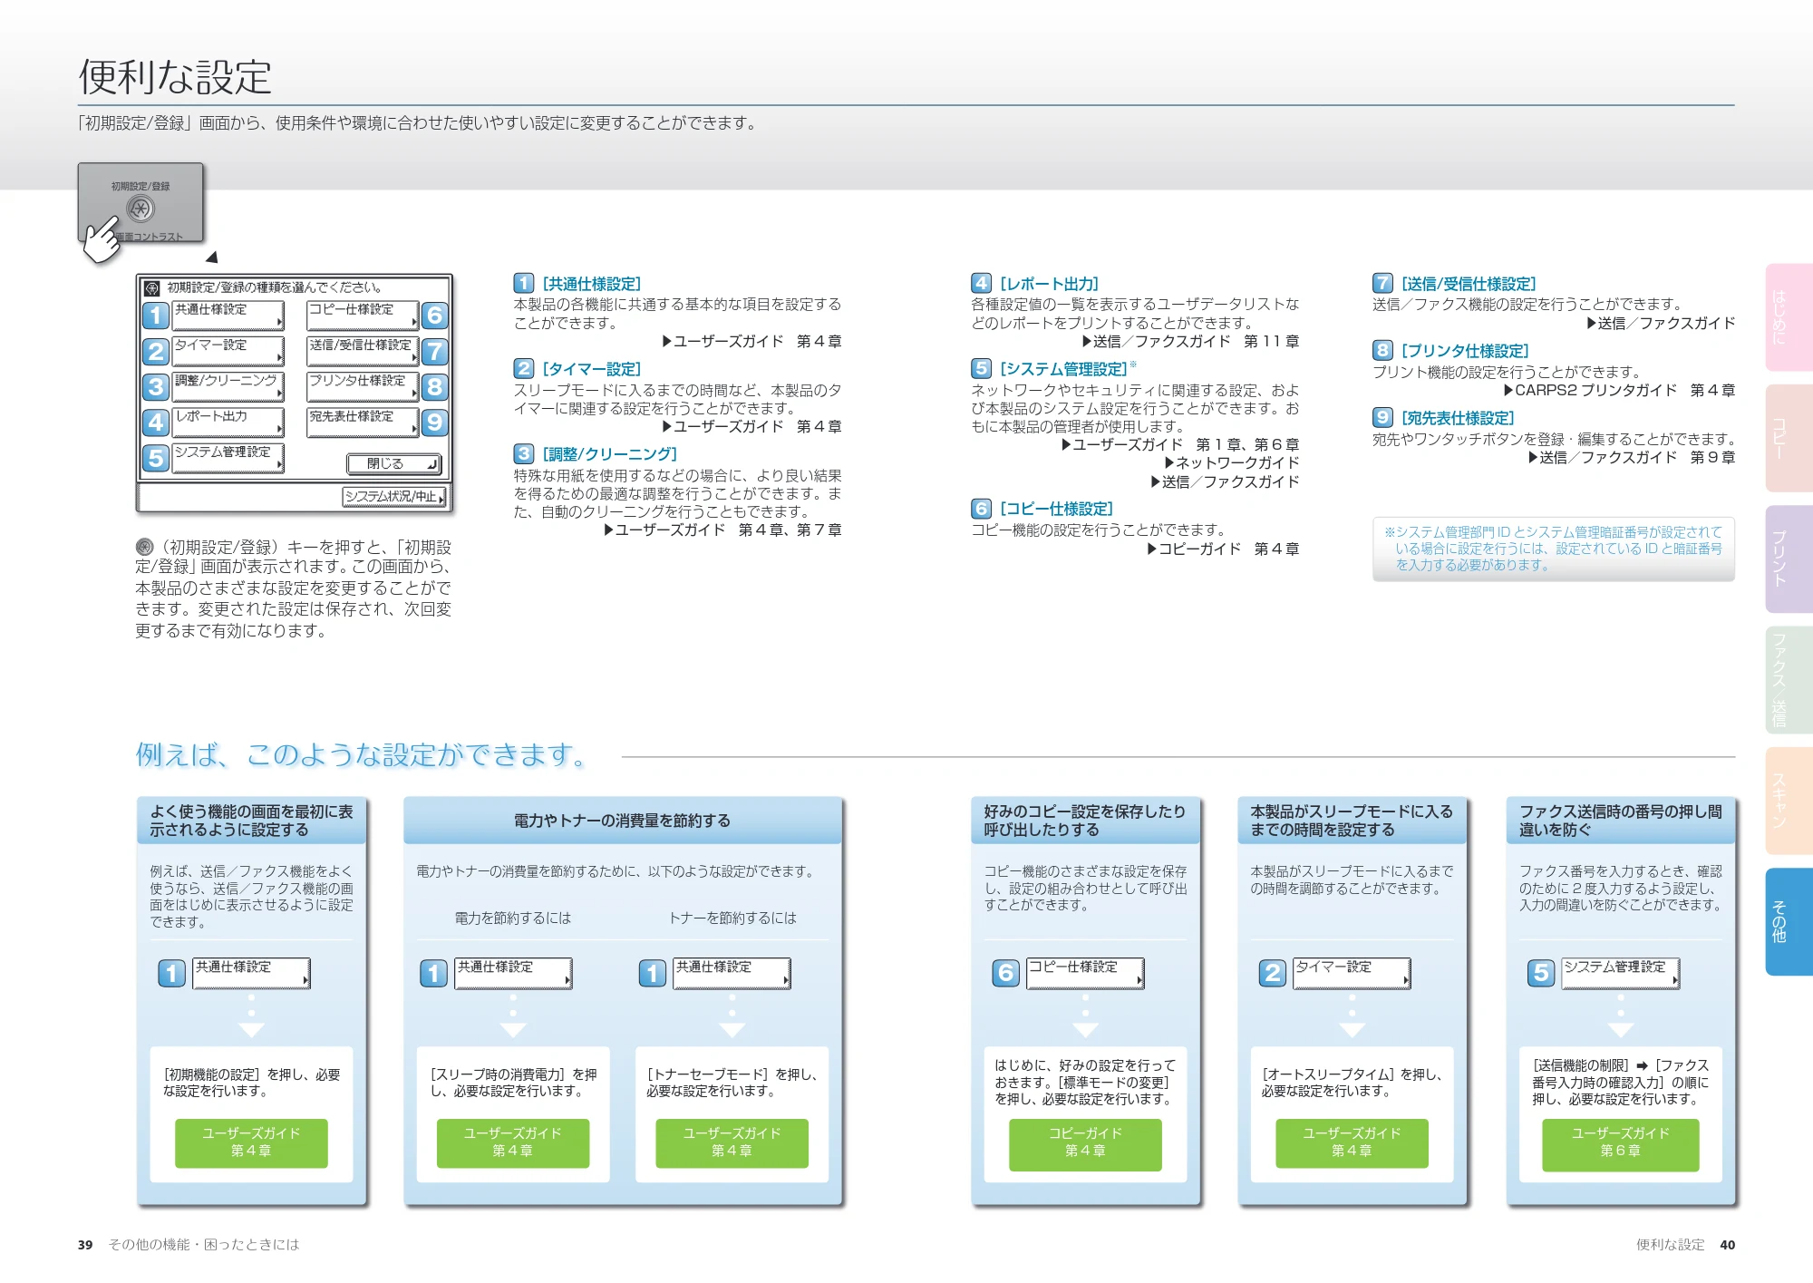Select コピー仕様設定 in the settings menu panel
This screenshot has height=1283, width=1813.
point(363,316)
